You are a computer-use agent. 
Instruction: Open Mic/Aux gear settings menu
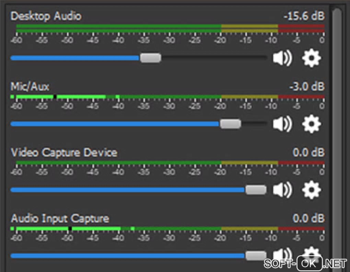[311, 124]
